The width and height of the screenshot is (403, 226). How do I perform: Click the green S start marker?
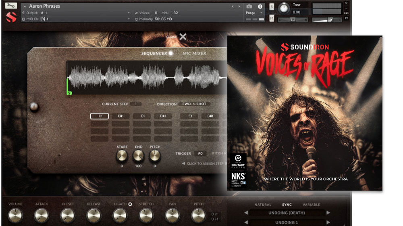click(69, 93)
